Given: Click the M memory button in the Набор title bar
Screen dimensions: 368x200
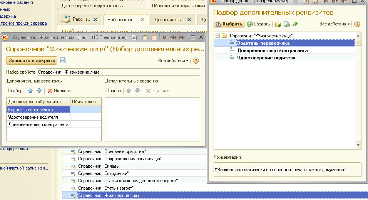Looking at the screenshot, I should point(164,37).
